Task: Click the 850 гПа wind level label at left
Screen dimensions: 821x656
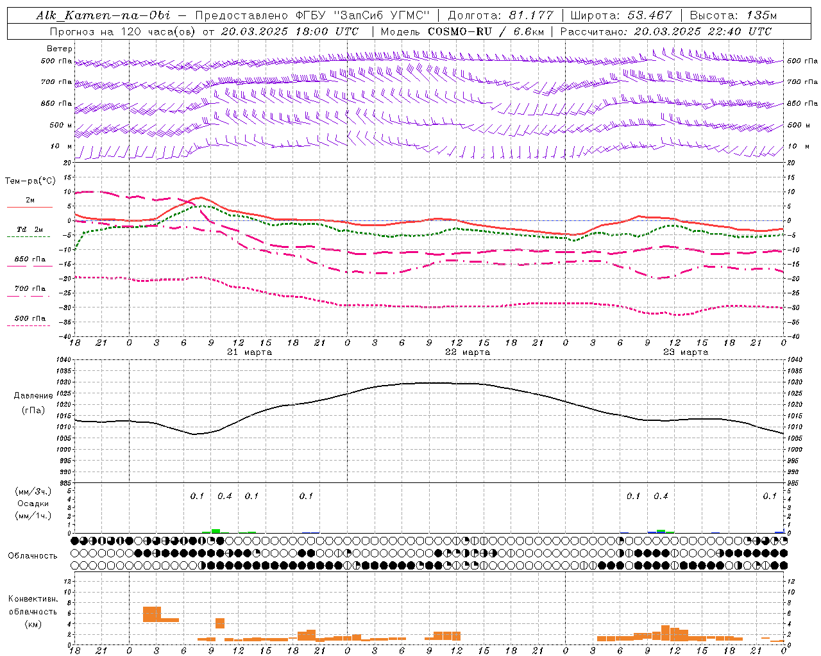Action: [x=56, y=103]
